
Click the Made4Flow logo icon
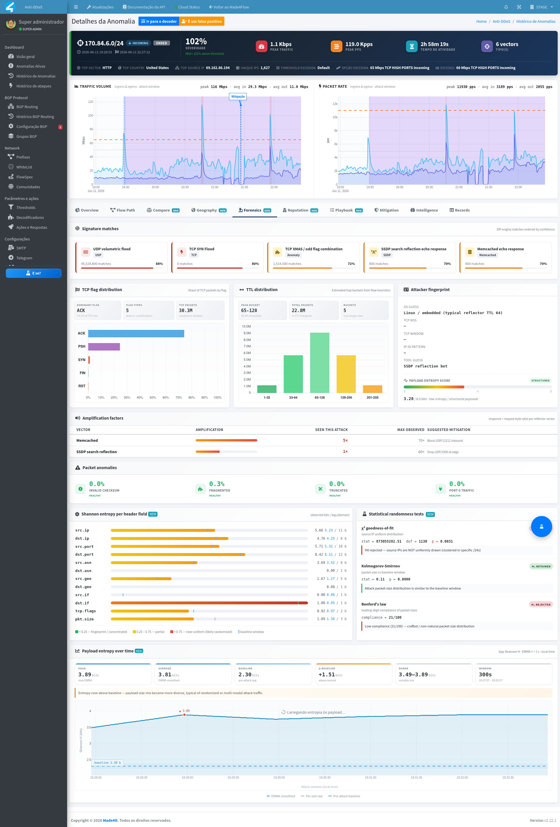pyautogui.click(x=10, y=7)
